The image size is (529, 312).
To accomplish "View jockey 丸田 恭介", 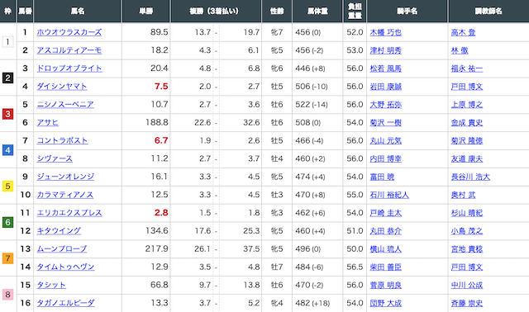I will click(x=386, y=231).
